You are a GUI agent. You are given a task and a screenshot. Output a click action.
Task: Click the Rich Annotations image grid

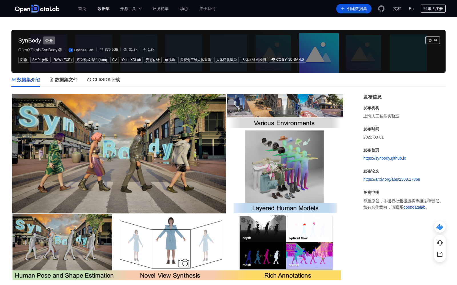tap(286, 242)
